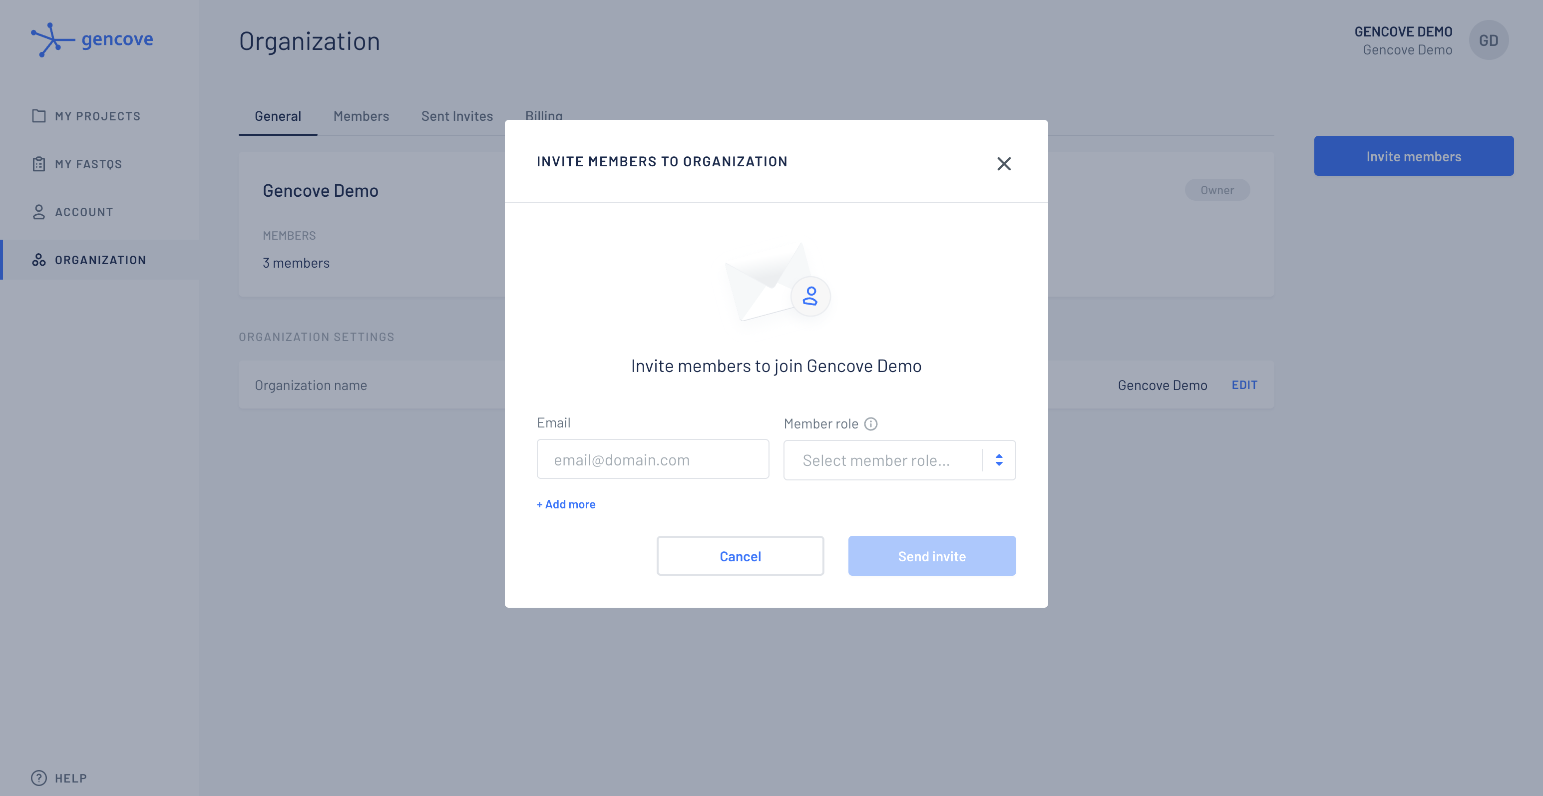1543x796 pixels.
Task: Click the Owner badge
Action: pos(1217,190)
